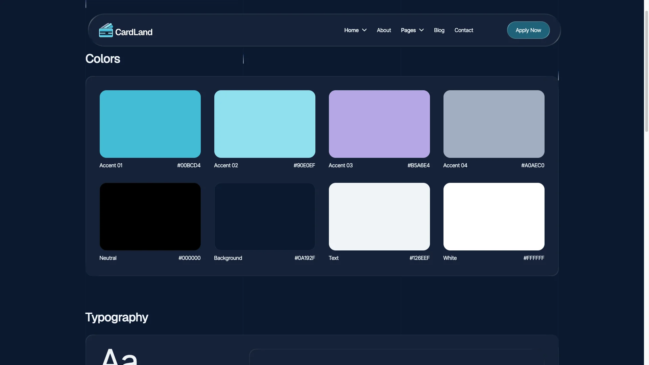Screen dimensions: 649x365
Task: Select the Accent 01 color swatch
Action: point(150,124)
